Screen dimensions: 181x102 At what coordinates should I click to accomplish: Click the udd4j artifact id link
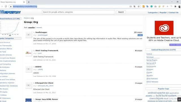tap(40, 69)
